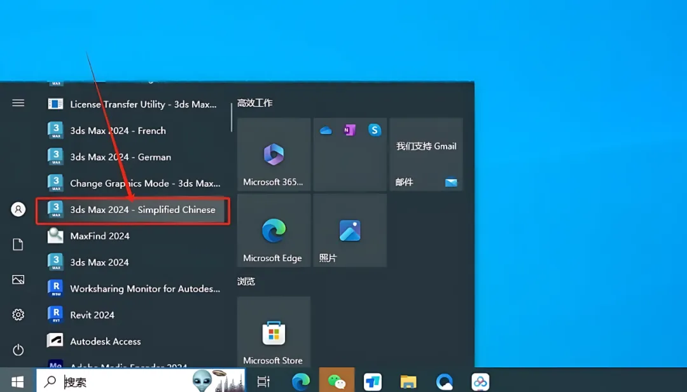Click the 高效工作 group header
Viewport: 687px width, 392px height.
coord(254,103)
